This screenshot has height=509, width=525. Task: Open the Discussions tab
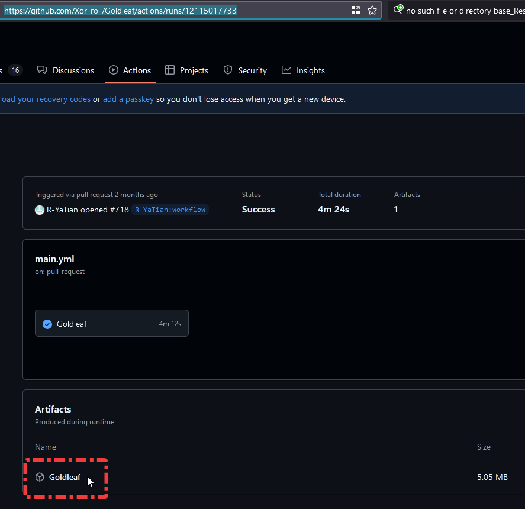(x=66, y=70)
